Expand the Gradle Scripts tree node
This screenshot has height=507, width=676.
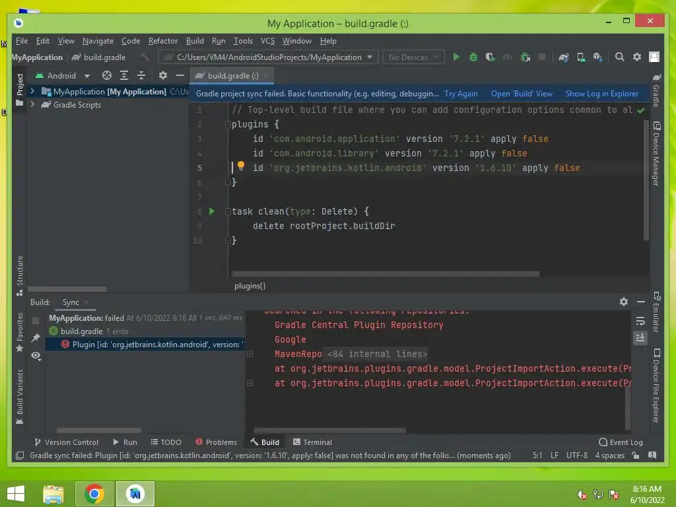32,104
